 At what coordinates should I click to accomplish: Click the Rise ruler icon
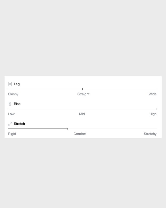[10, 104]
